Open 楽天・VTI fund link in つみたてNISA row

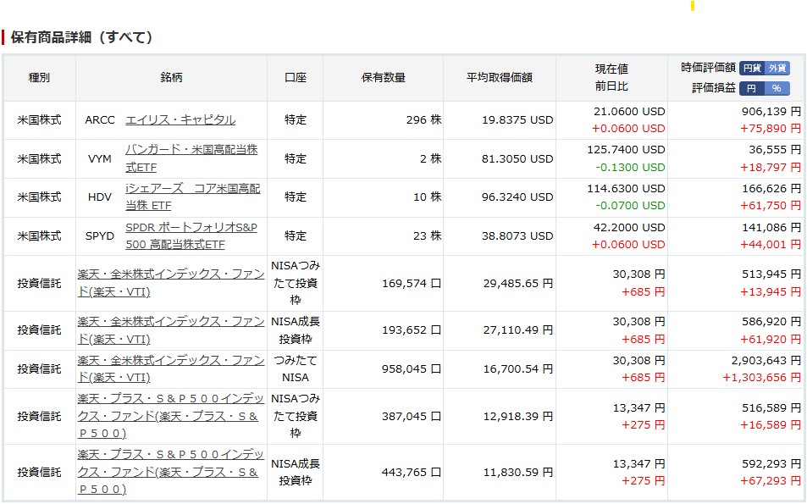point(171,369)
